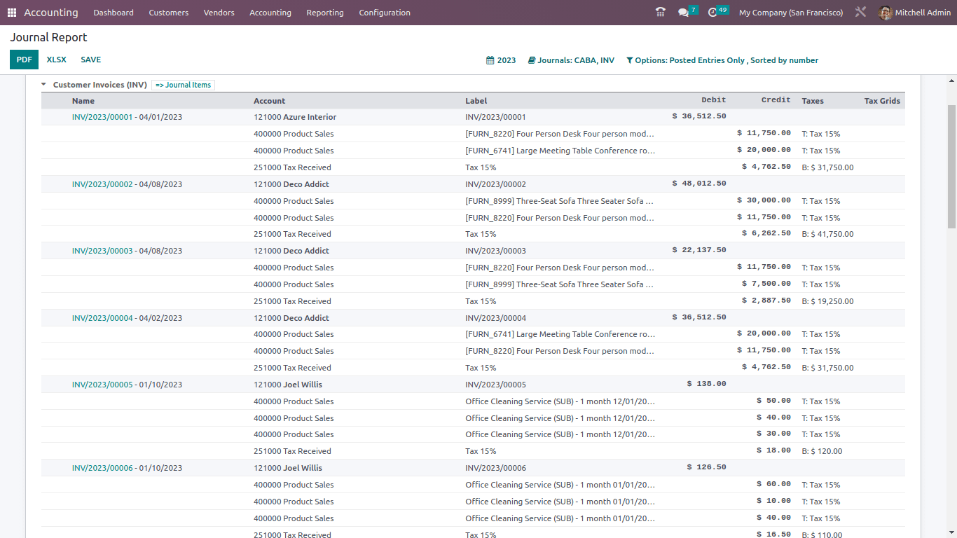Viewport: 957px width, 538px height.
Task: Click the tax base B: $ 41,750.00
Action: (827, 234)
